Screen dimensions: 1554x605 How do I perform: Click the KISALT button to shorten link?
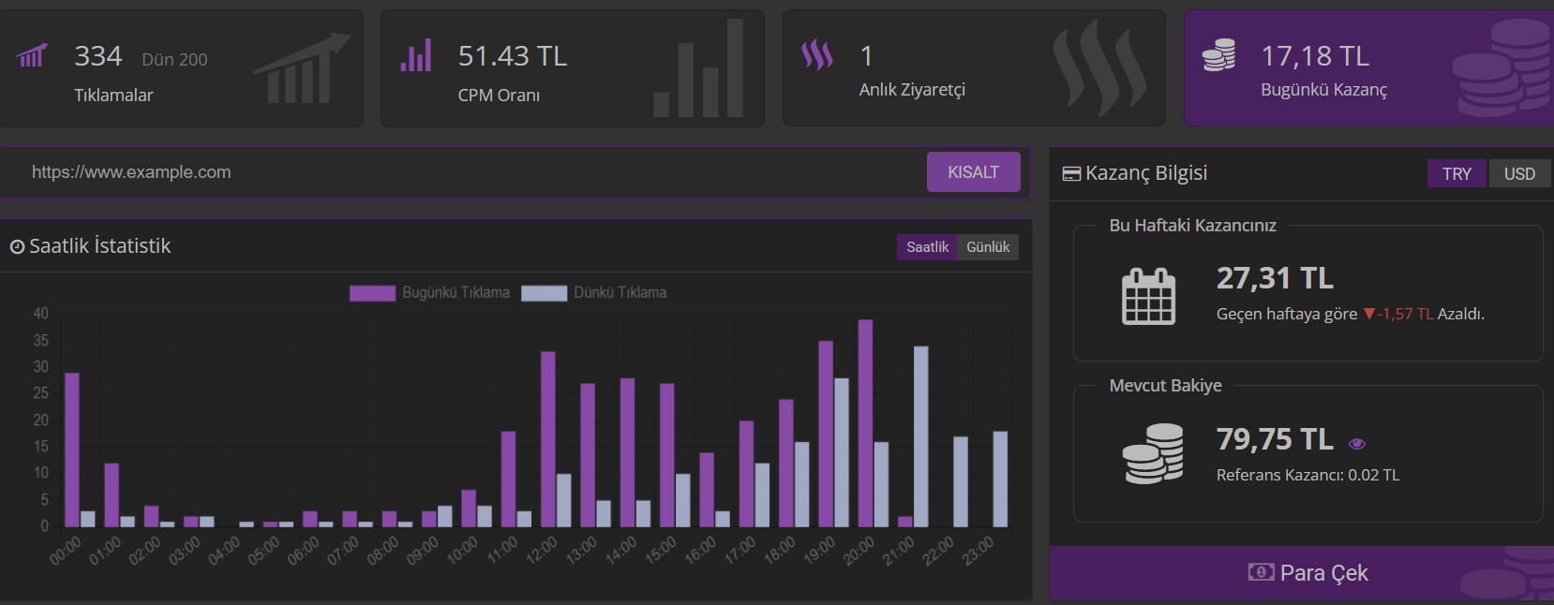(x=973, y=172)
